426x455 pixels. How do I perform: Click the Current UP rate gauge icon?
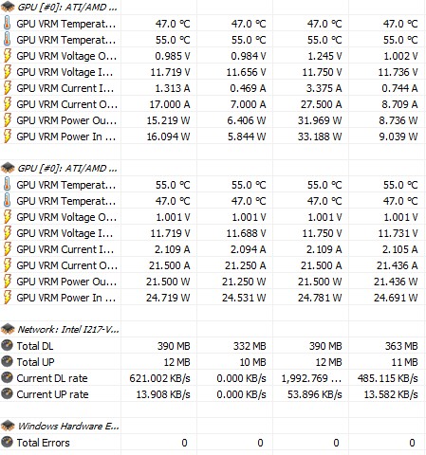tap(7, 394)
